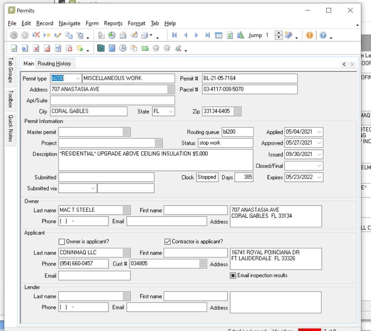The image size is (371, 331).
Task: Jump to the last record arrow
Action: 207,35
